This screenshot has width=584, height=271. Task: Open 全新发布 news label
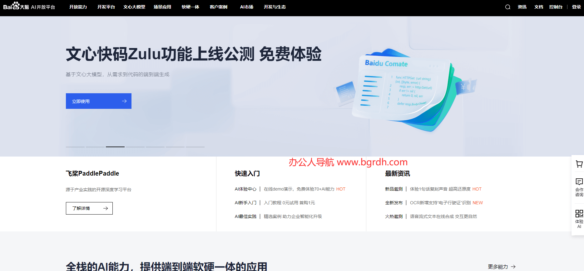click(394, 203)
